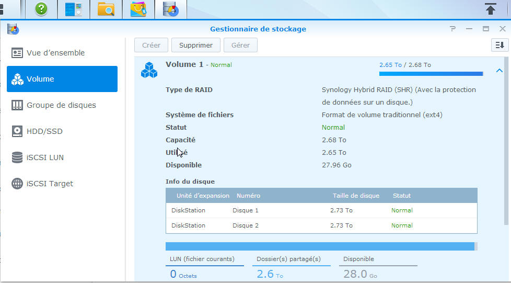Click Normal status of Disque 2
511x283 pixels.
402,225
